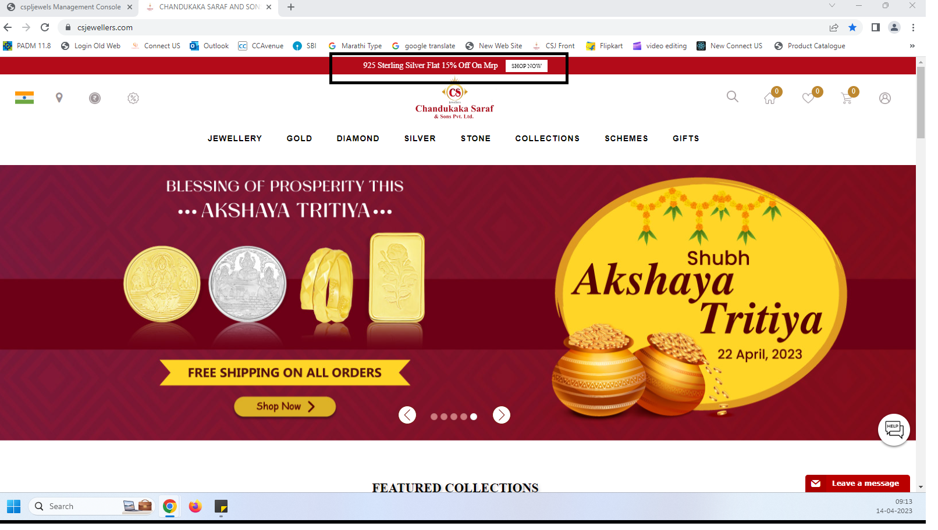
Task: Open the percent offers badge icon
Action: [133, 98]
